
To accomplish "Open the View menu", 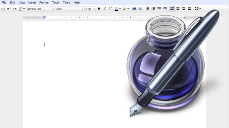I will pyautogui.click(x=22, y=2).
